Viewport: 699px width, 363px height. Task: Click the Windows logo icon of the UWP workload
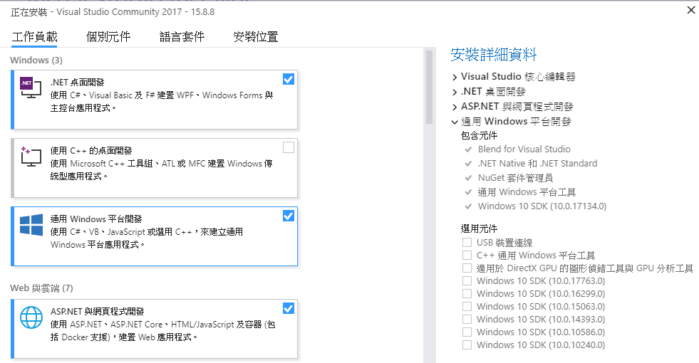tap(31, 225)
